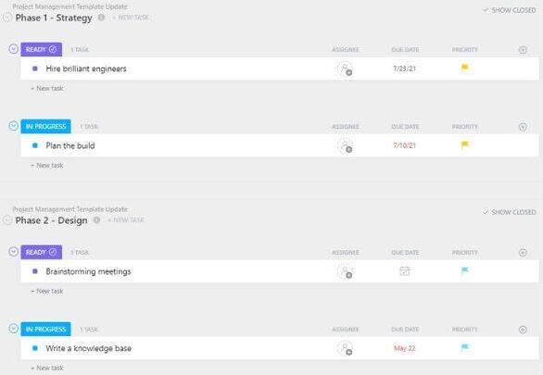Collapse the Phase 2 - Design list

pyautogui.click(x=7, y=220)
